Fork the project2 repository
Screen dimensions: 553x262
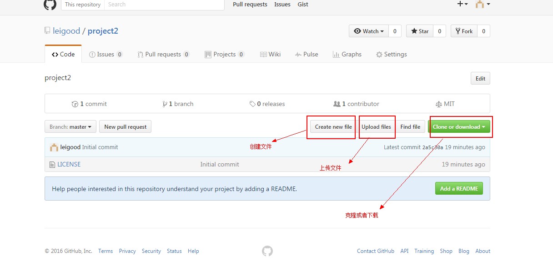(x=463, y=31)
